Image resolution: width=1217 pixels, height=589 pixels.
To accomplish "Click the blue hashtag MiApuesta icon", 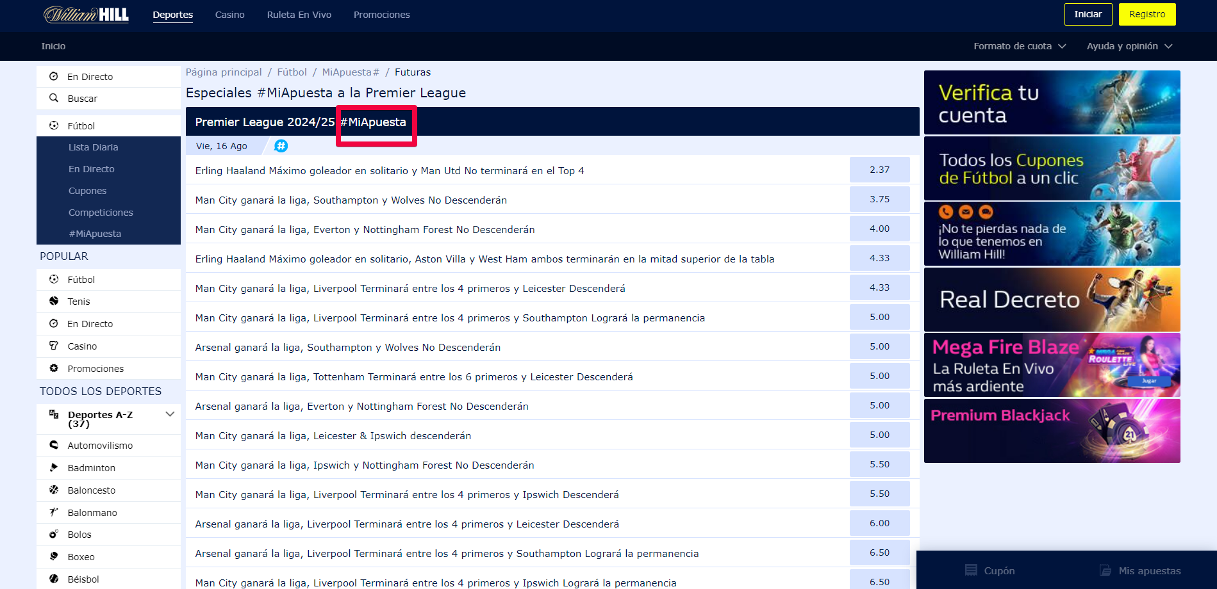I will (x=281, y=146).
